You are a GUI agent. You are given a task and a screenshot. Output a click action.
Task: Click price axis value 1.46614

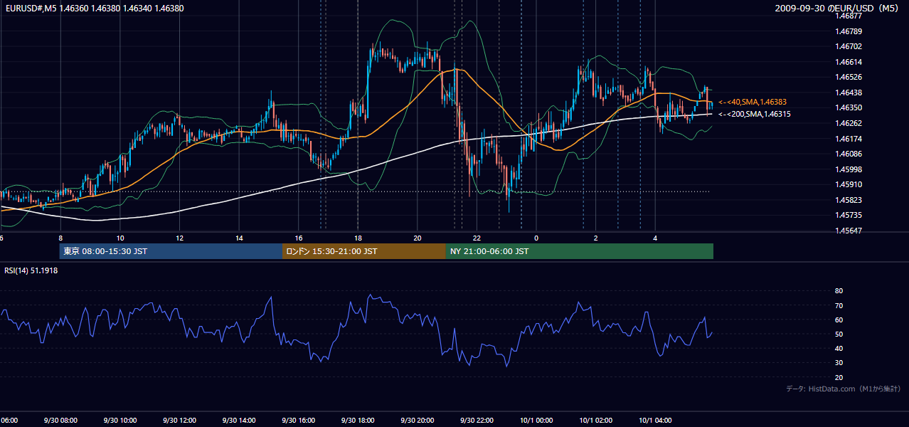pyautogui.click(x=849, y=62)
